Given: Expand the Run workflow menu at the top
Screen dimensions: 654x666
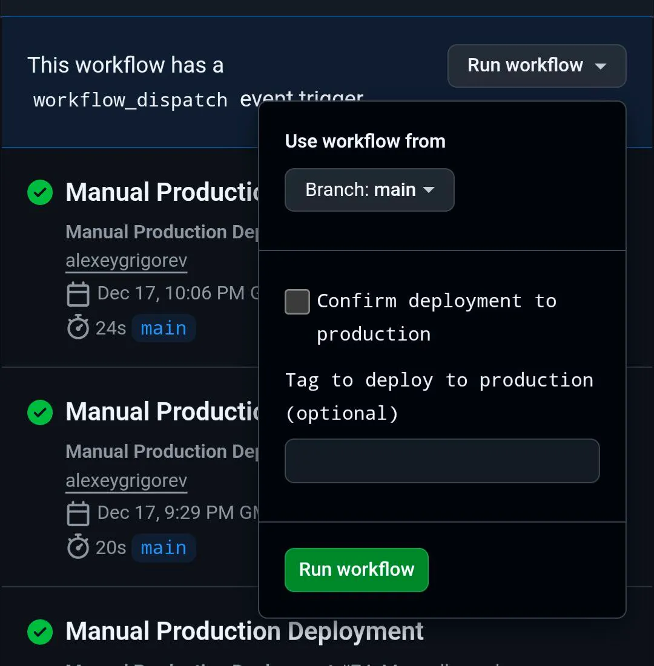Looking at the screenshot, I should [537, 67].
